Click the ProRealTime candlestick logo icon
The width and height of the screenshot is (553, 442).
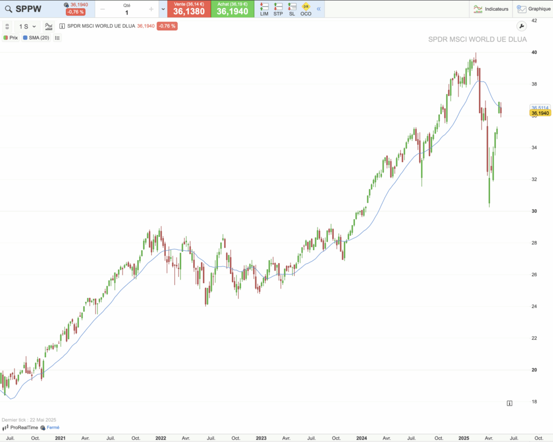5,427
